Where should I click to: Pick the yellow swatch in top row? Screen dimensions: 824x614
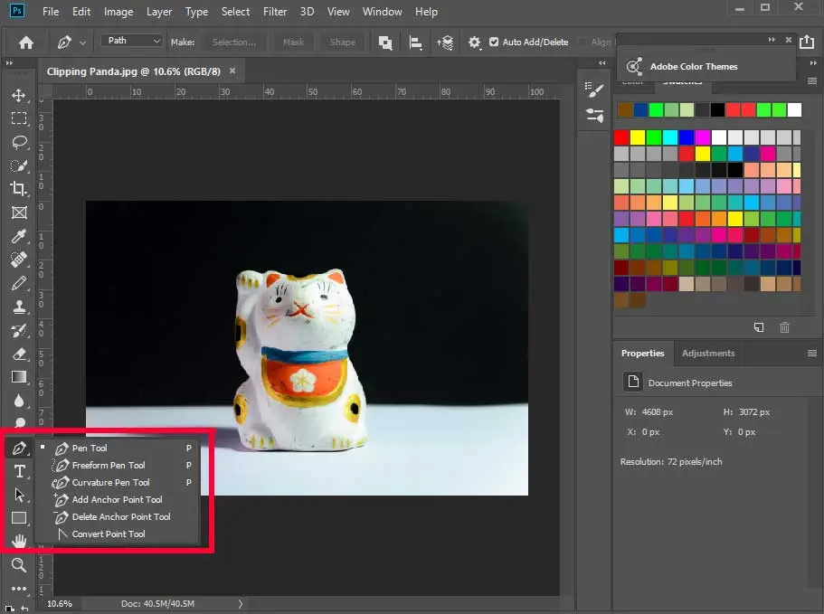click(638, 137)
